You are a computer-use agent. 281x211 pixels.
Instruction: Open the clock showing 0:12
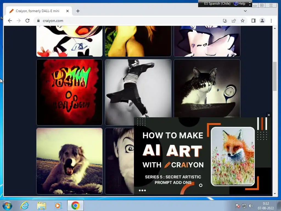pyautogui.click(x=266, y=206)
